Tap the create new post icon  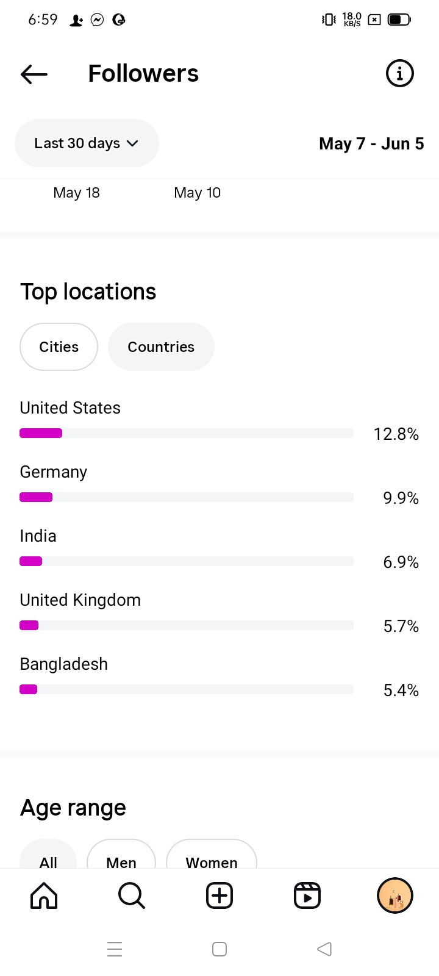(220, 895)
